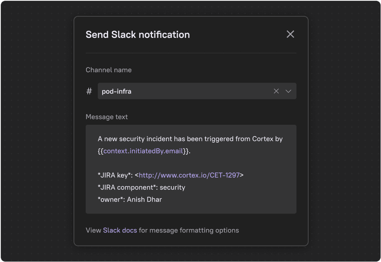Click the context.initiatedBy.email template variable
This screenshot has height=262, width=381.
pos(143,151)
